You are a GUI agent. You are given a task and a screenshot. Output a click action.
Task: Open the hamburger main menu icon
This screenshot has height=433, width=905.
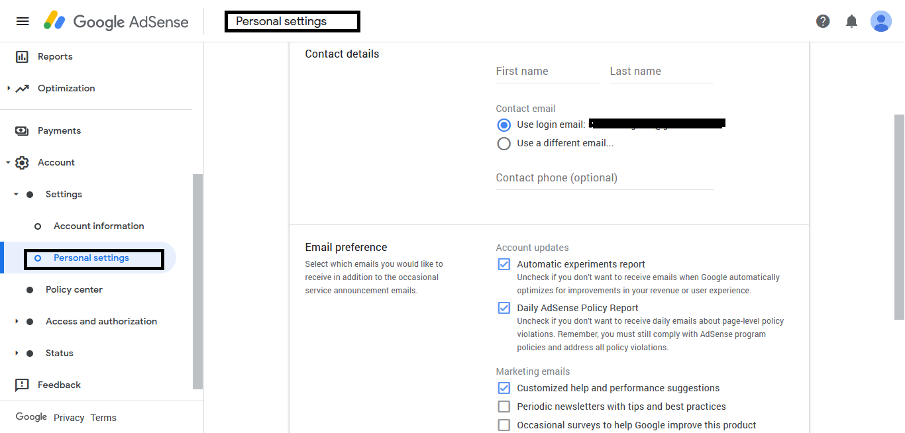pos(23,21)
